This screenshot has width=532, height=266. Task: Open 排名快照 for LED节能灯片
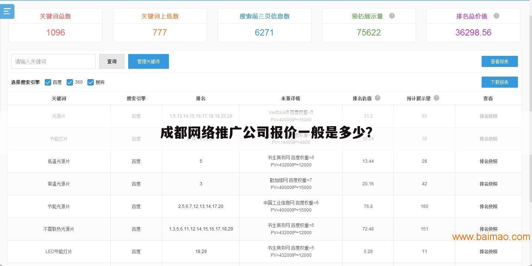pyautogui.click(x=488, y=251)
